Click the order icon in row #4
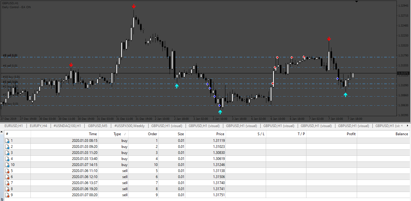Image resolution: width=411 pixels, height=201 pixels. click(7, 159)
